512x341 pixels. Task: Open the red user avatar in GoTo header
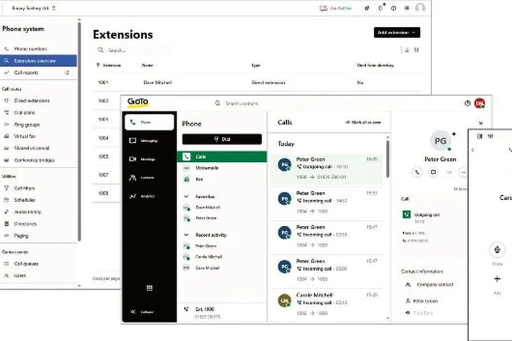479,103
